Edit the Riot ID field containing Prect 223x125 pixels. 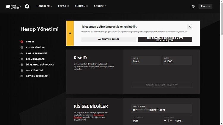tap(146, 60)
